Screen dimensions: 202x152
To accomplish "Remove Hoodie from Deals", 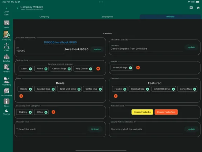I will click(x=30, y=89).
